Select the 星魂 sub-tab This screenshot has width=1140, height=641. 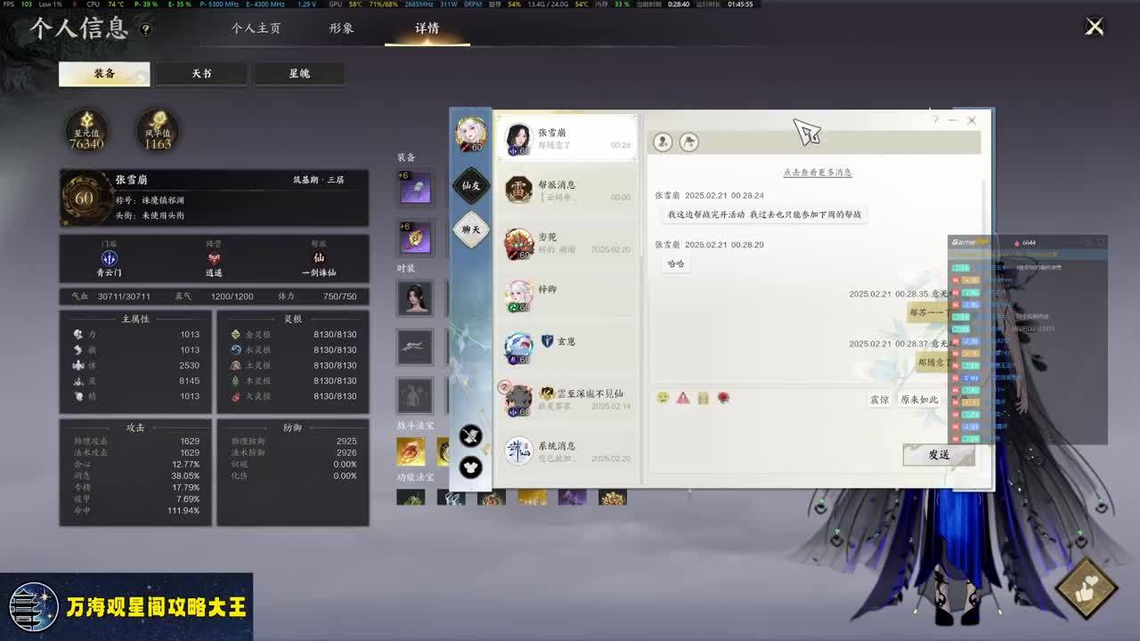click(299, 74)
